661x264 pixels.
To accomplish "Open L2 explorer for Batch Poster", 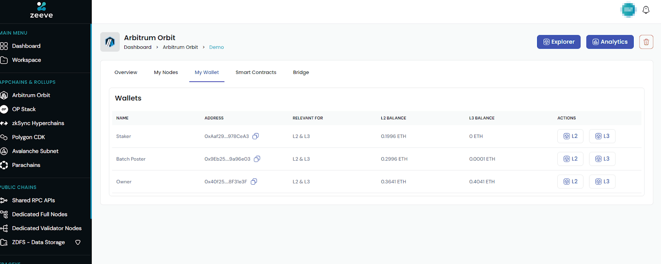I will pos(571,159).
